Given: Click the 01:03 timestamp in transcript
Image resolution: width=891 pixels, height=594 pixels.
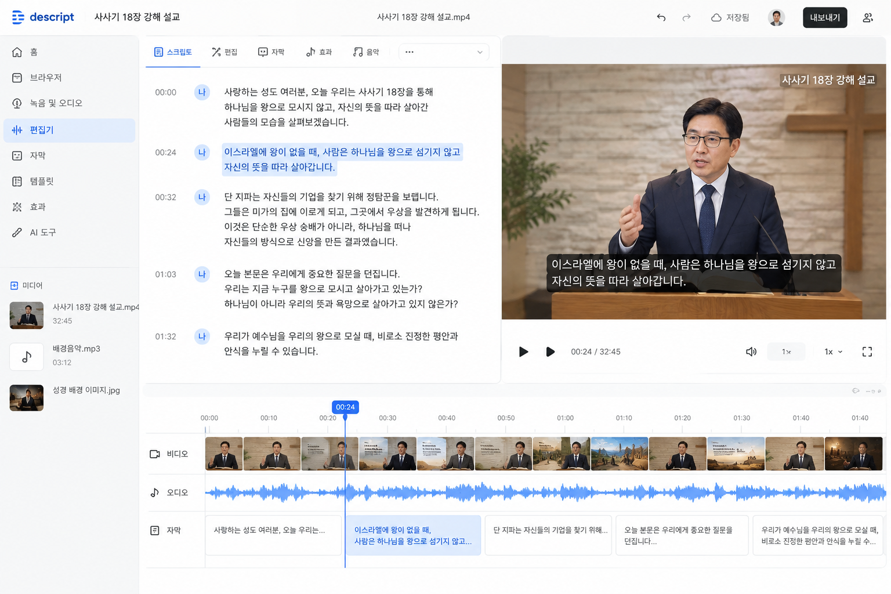Looking at the screenshot, I should point(165,274).
